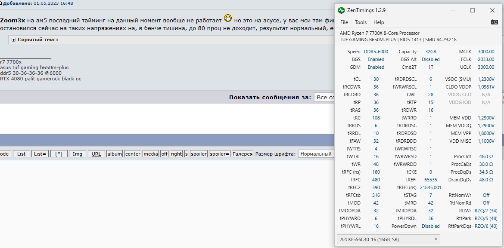This screenshot has height=248, width=504.
Task: Click the center alignment BBCode button
Action: [x=133, y=154]
